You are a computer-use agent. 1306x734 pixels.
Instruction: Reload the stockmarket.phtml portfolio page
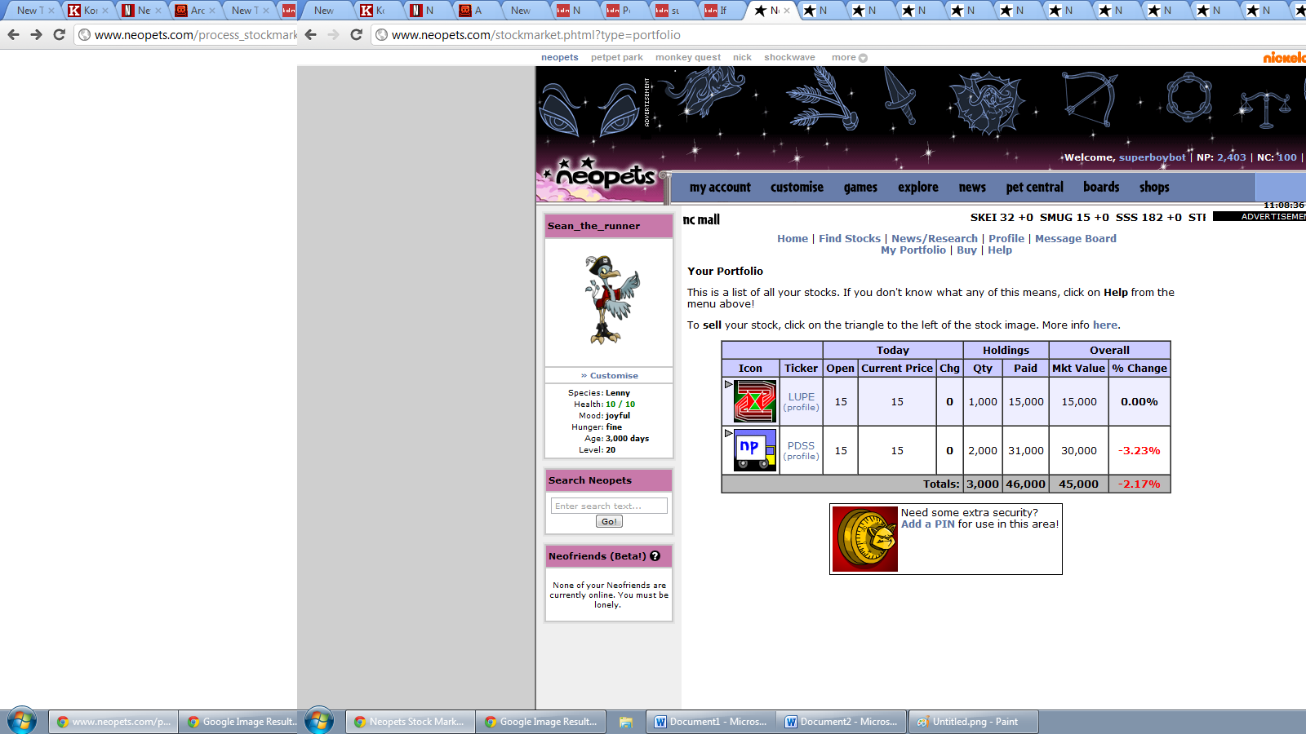pyautogui.click(x=356, y=34)
